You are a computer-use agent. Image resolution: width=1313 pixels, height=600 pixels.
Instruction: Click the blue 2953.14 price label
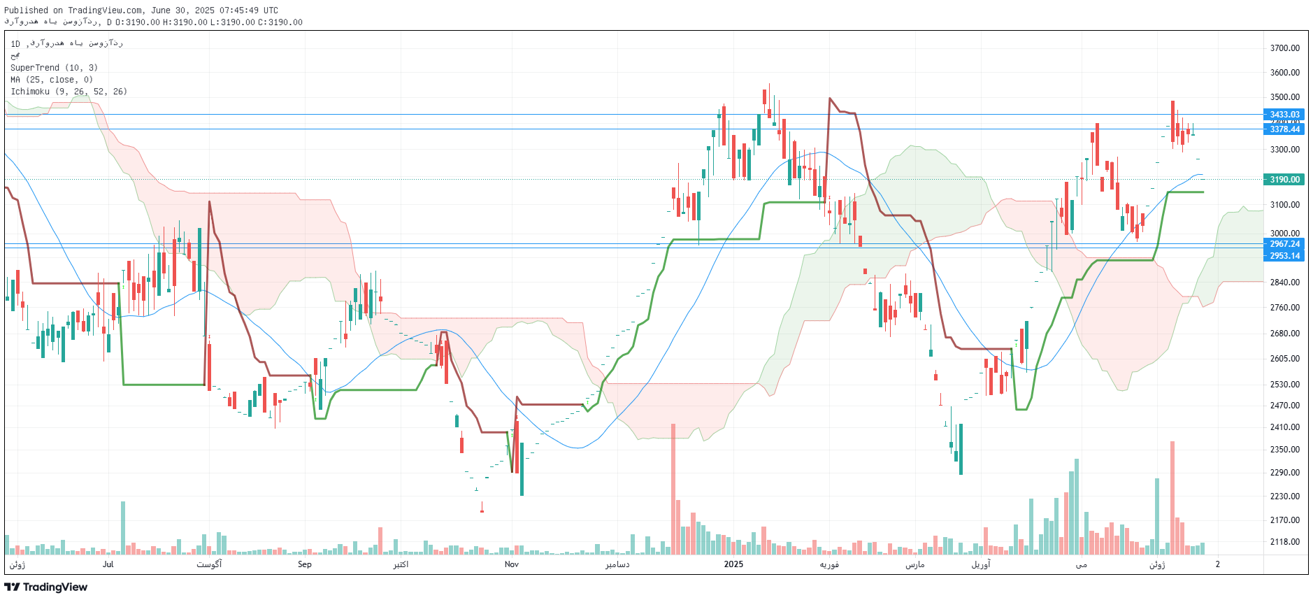point(1284,256)
